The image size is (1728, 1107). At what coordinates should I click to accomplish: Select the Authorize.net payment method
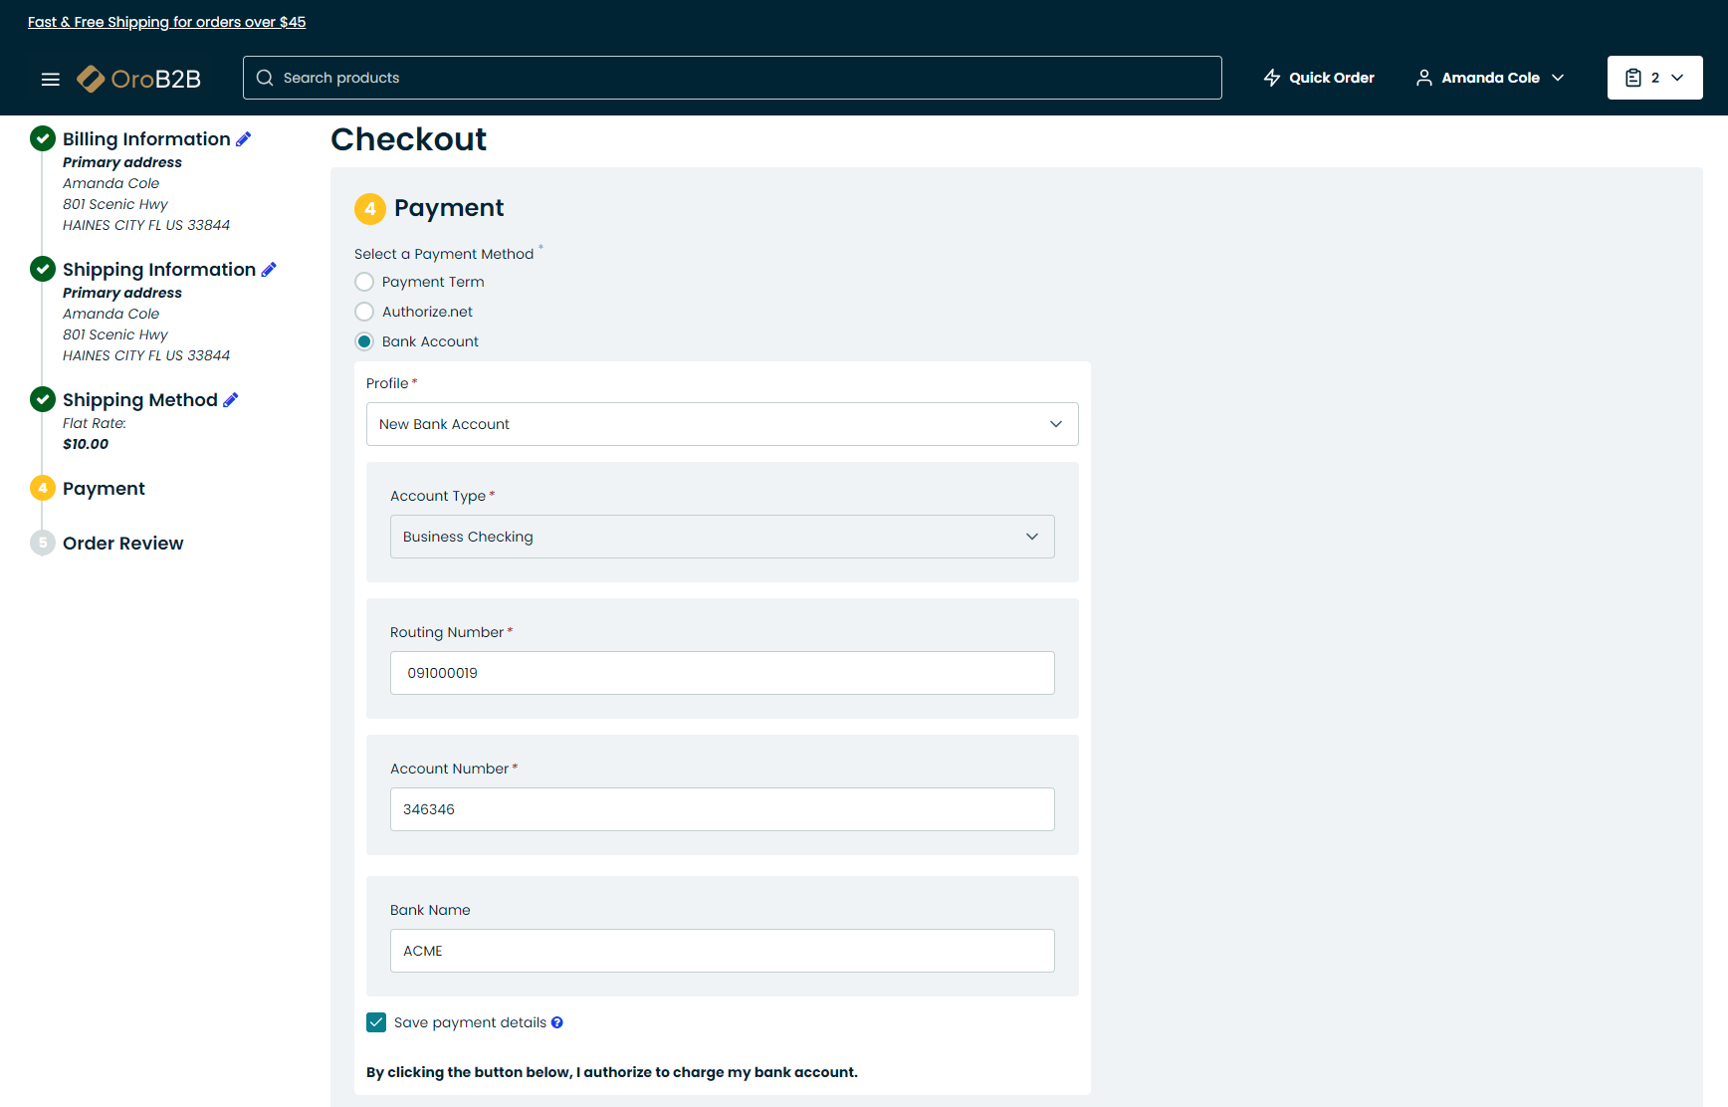[365, 312]
